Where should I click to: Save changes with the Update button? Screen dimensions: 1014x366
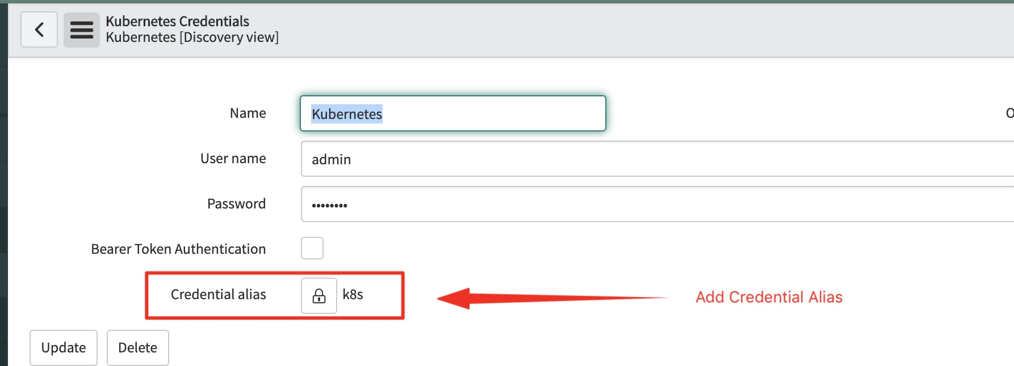[64, 347]
